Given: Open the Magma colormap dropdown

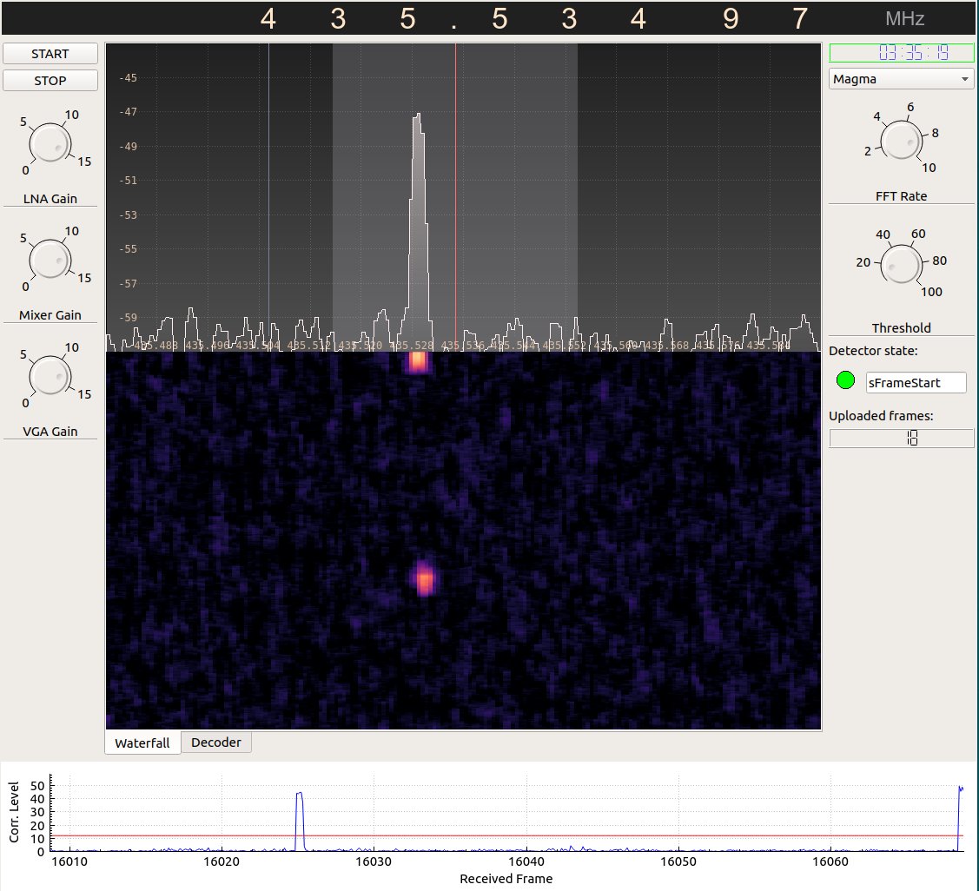Looking at the screenshot, I should (901, 79).
